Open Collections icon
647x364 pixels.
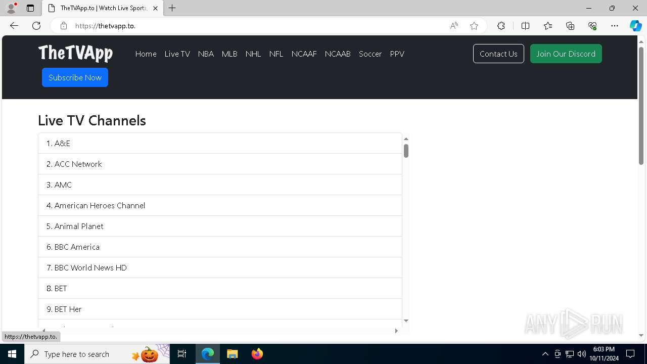click(570, 26)
